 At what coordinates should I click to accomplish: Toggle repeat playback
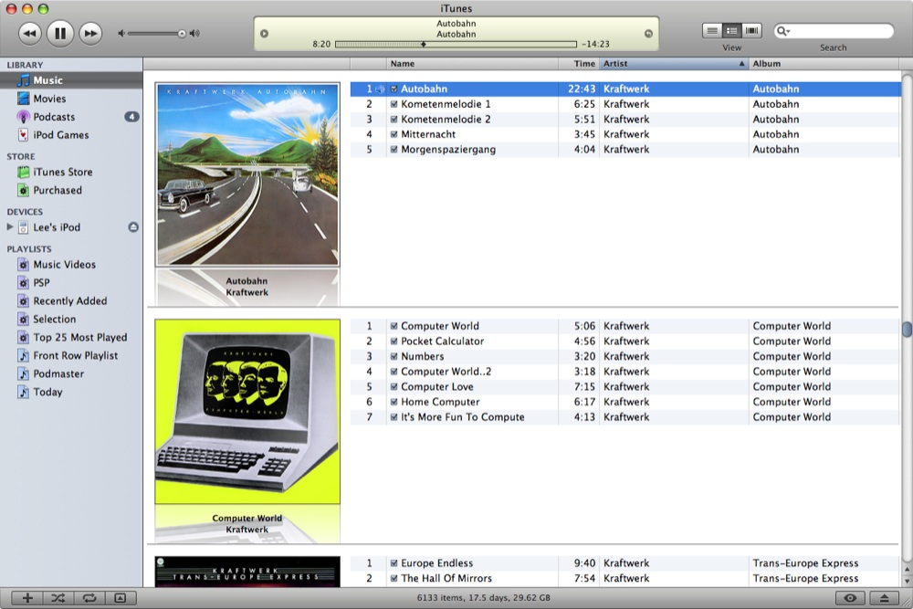[x=89, y=598]
